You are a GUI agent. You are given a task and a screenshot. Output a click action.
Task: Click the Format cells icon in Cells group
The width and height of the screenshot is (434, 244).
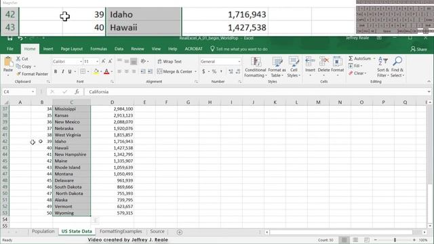[338, 61]
